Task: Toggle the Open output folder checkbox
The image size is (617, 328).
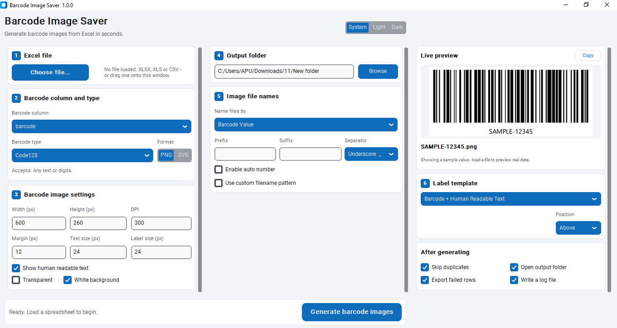Action: coord(514,267)
